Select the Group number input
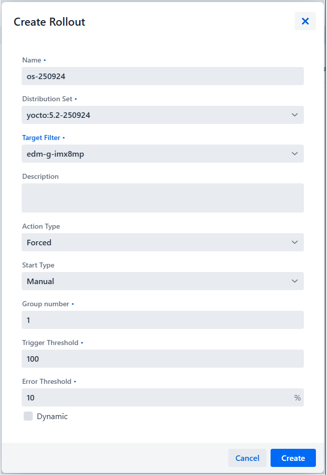The height and width of the screenshot is (475, 327). point(162,320)
